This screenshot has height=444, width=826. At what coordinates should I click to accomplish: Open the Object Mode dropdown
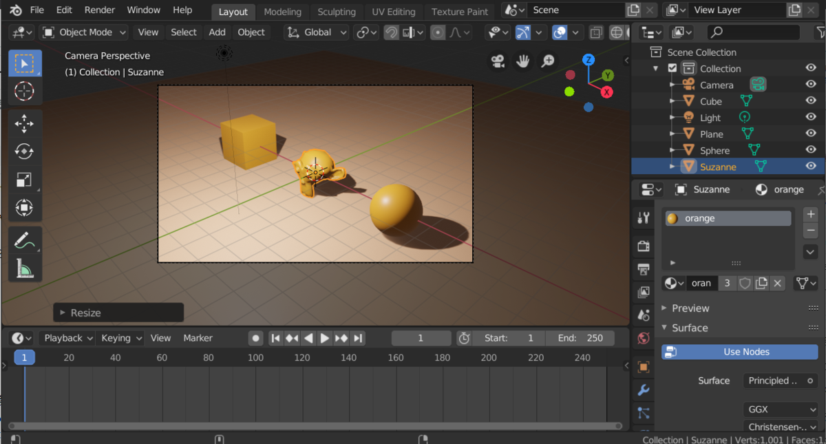point(84,32)
